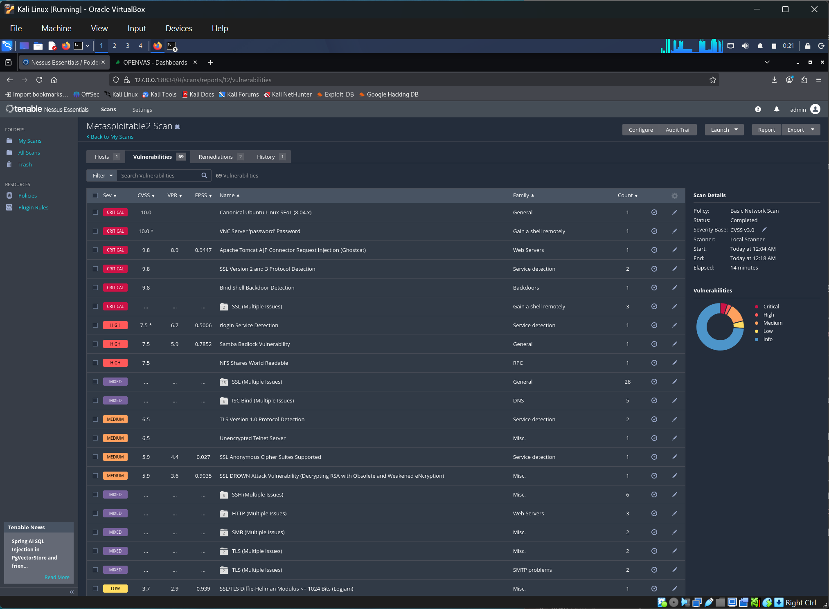Click edit pencil for VNC Server row
Screen dimensions: 829x609
675,231
